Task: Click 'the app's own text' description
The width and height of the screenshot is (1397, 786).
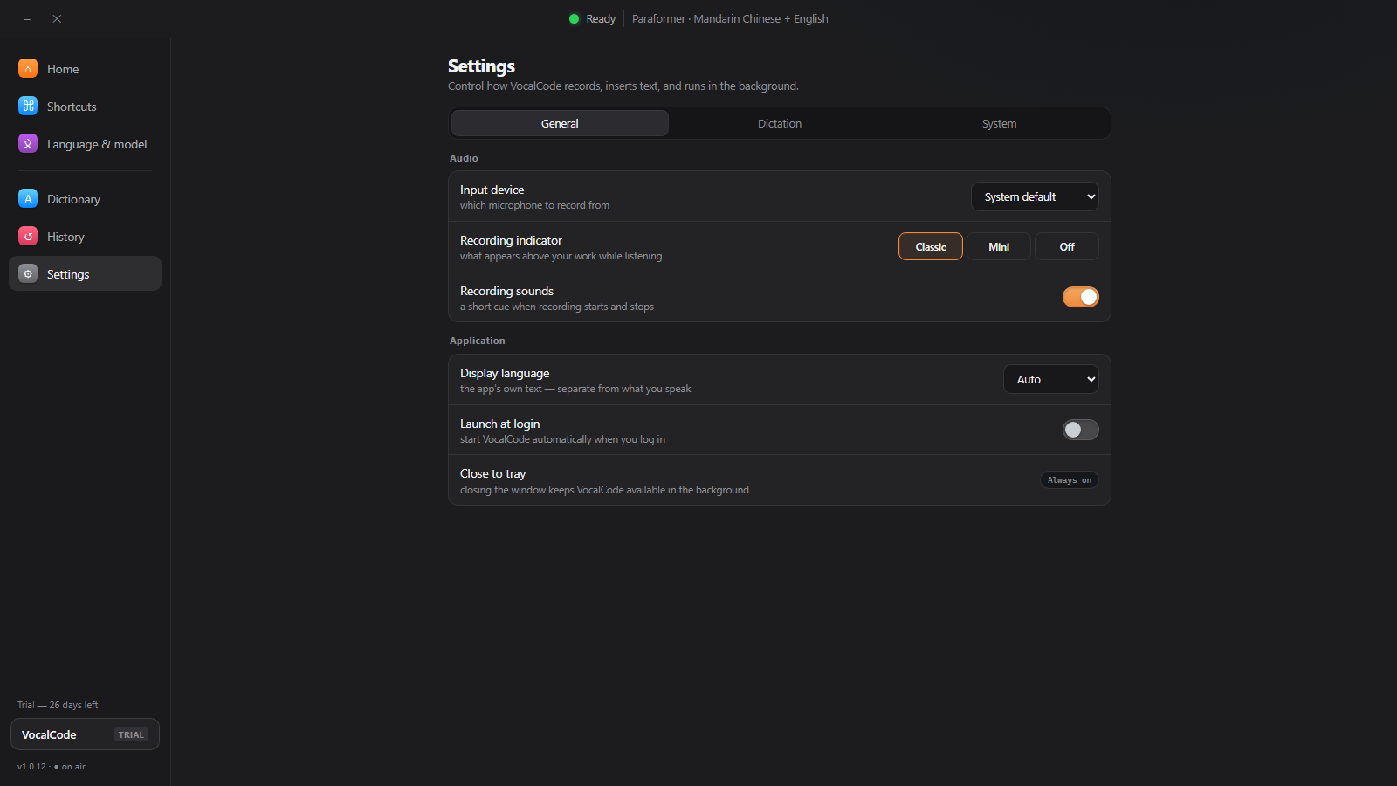Action: [575, 389]
